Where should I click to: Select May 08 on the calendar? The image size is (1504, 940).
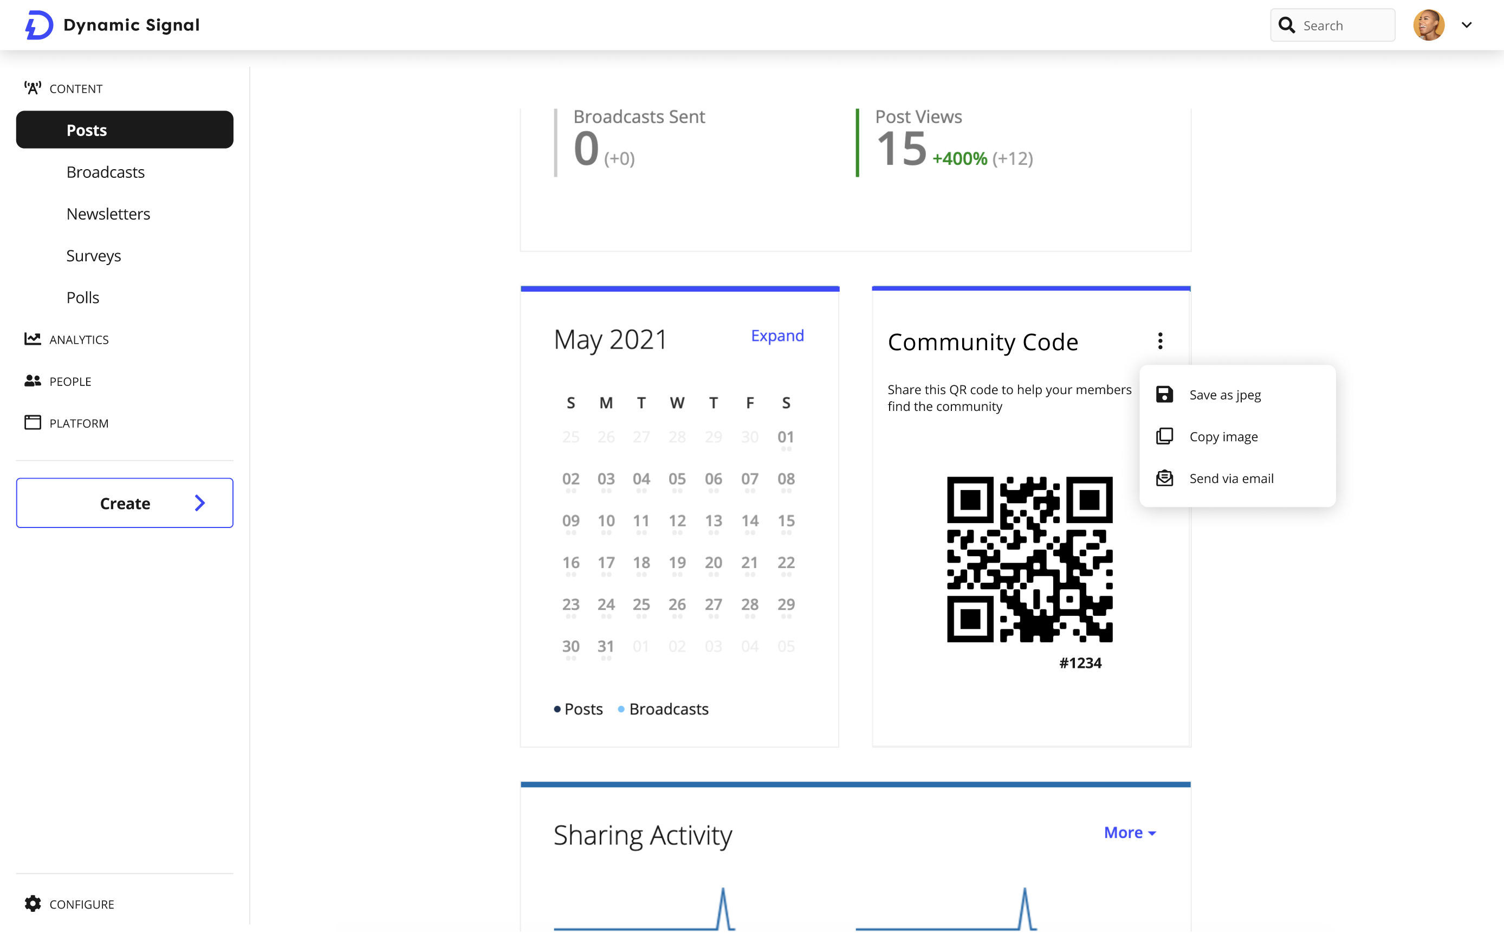[x=786, y=479]
